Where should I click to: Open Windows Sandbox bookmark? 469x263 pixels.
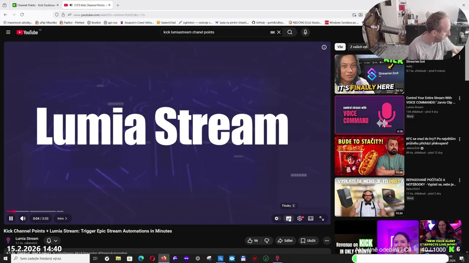click(x=342, y=23)
